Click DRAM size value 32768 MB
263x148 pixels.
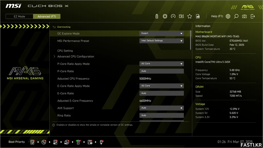point(235,92)
